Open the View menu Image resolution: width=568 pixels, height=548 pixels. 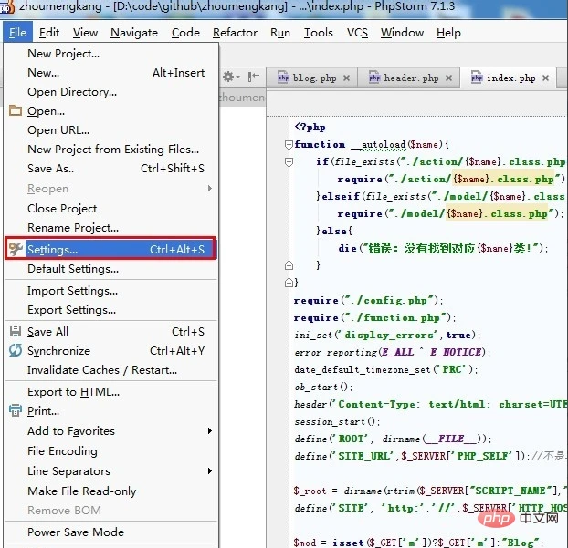(x=85, y=33)
